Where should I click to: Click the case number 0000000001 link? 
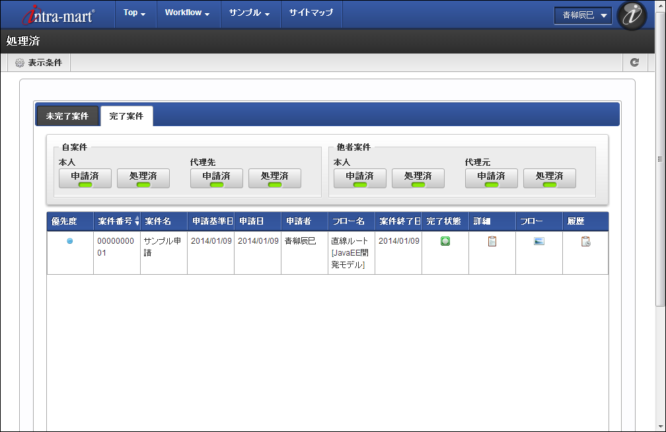click(115, 246)
